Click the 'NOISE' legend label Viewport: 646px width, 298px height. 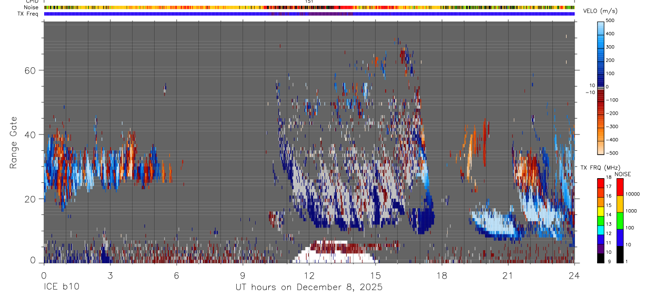(622, 174)
